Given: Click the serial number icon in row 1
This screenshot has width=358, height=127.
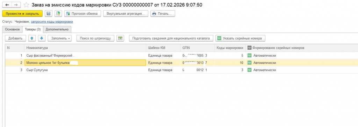Looking at the screenshot, I should tap(249, 56).
